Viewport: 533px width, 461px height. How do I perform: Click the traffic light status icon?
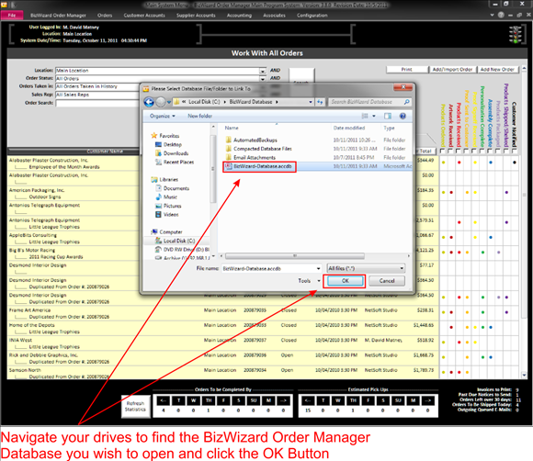click(516, 34)
